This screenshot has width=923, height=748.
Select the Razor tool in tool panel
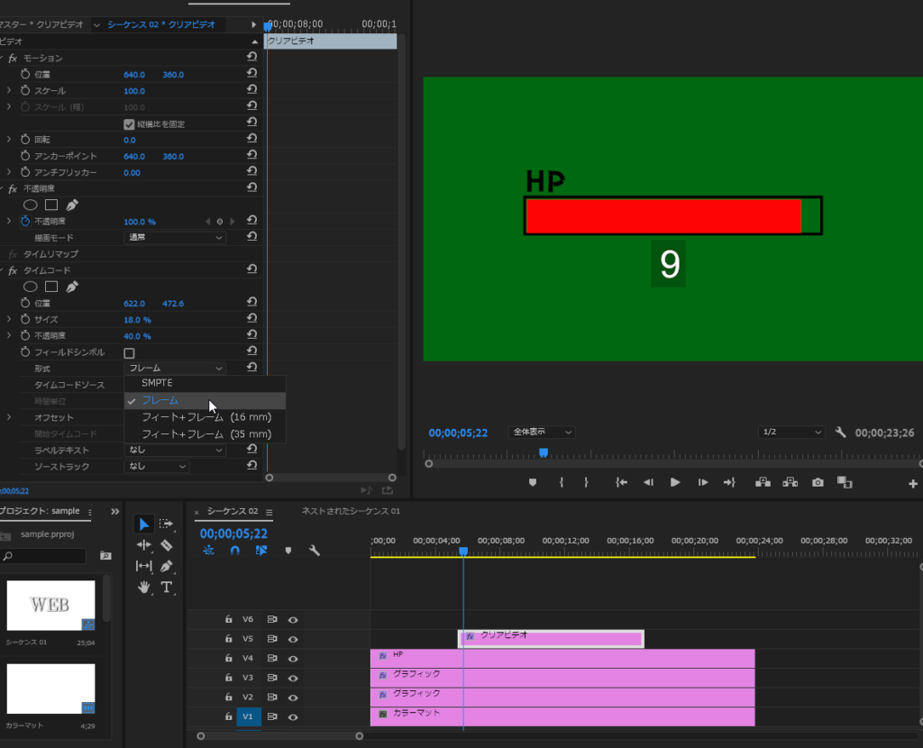point(167,545)
